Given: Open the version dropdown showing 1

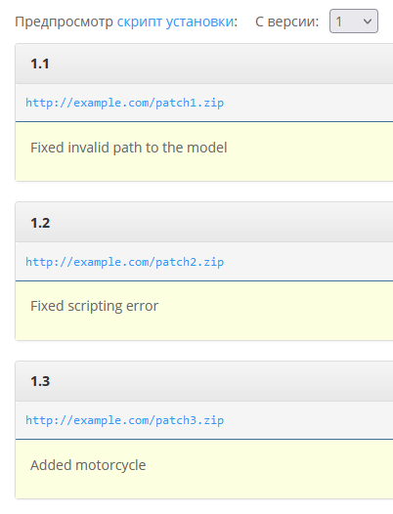Looking at the screenshot, I should pyautogui.click(x=354, y=21).
